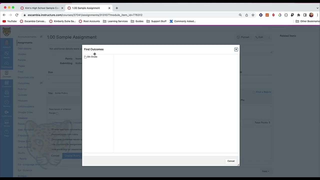The image size is (320, 180).
Task: Click the Edit assignment button
Action: [x=259, y=37]
